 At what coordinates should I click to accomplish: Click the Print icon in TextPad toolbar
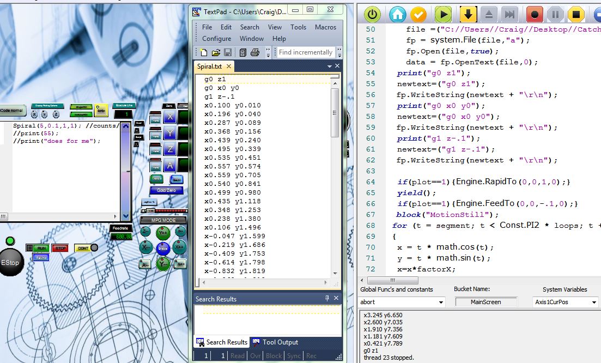pos(254,52)
